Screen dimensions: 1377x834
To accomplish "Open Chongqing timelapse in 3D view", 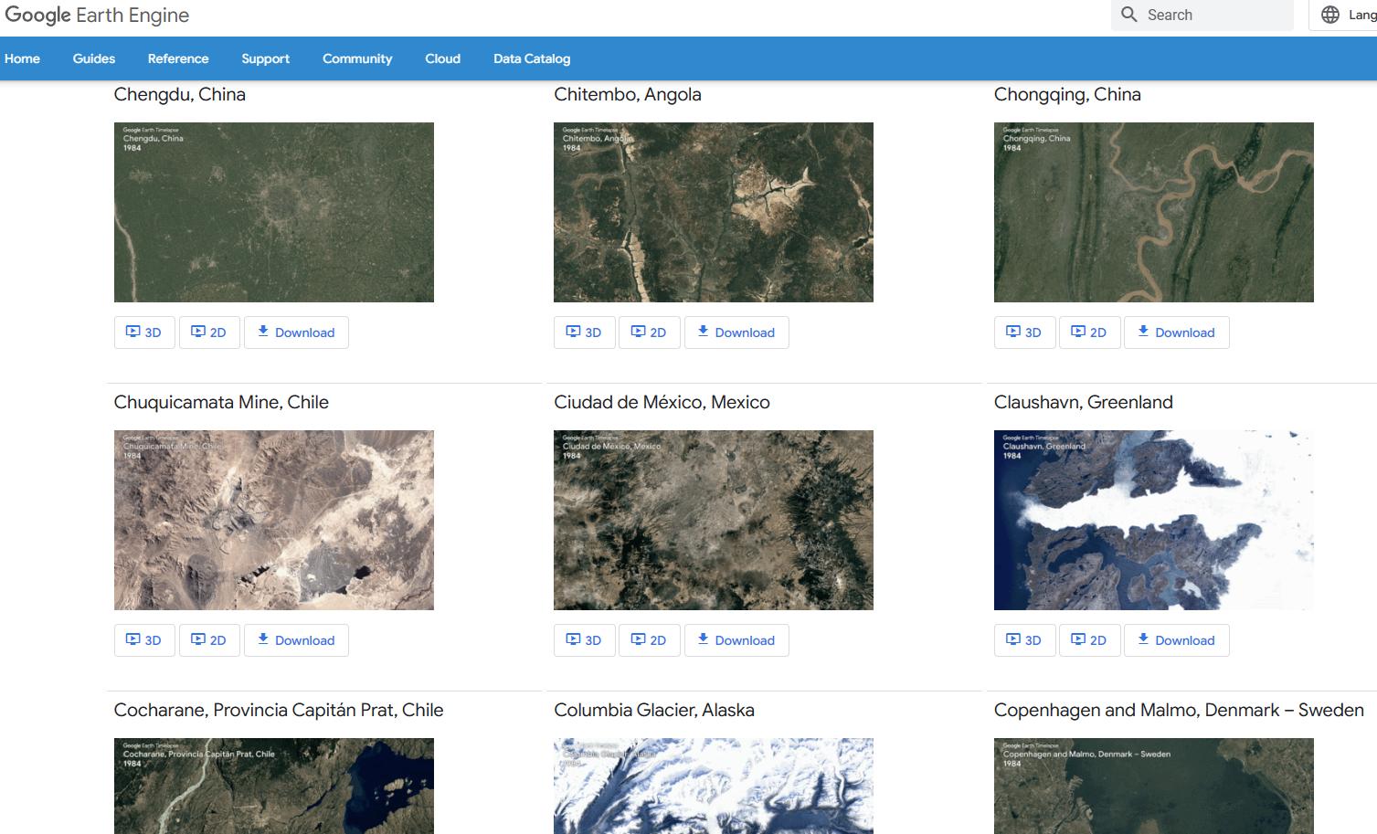I will click(1023, 333).
